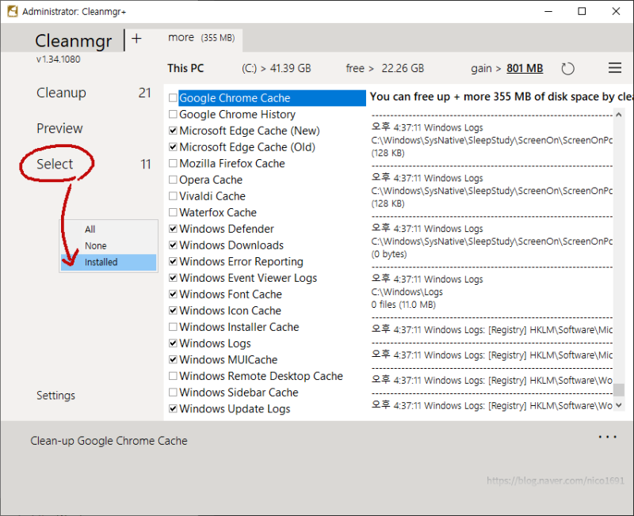The width and height of the screenshot is (634, 516).
Task: Open the ellipsis options in the bottom bar
Action: click(607, 436)
